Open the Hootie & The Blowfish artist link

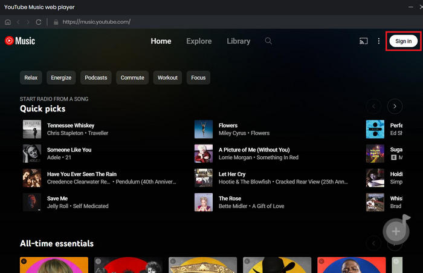[245, 182]
